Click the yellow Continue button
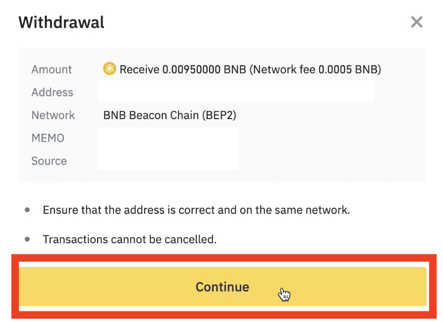The image size is (443, 322). click(x=223, y=287)
